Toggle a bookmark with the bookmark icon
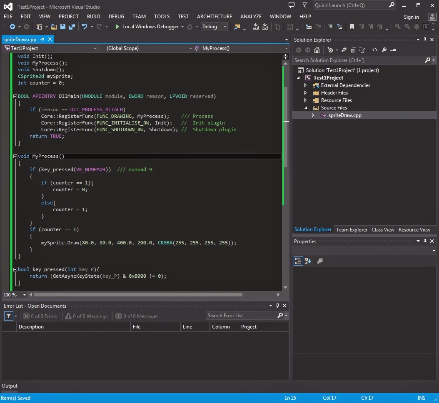Screen dimensions: 439x403 click(x=352, y=27)
